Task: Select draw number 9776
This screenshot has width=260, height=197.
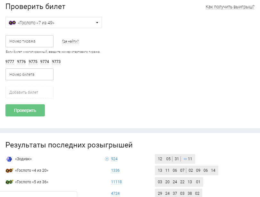Action: point(21,62)
